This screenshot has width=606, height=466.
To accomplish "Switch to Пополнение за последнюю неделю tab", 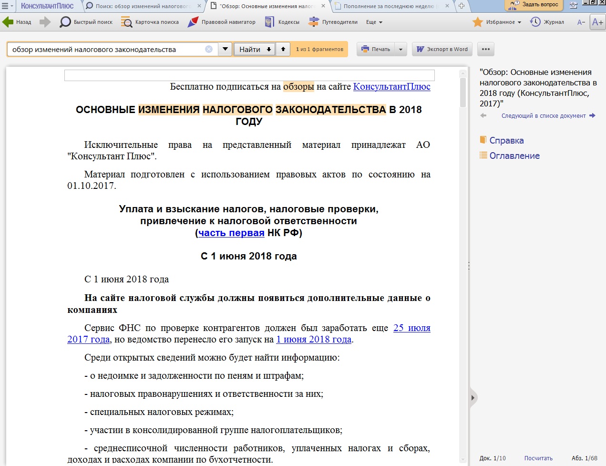I will (389, 6).
